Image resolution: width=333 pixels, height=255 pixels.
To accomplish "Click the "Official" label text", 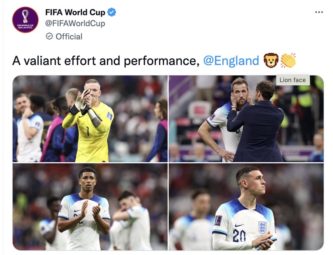I will pos(69,36).
